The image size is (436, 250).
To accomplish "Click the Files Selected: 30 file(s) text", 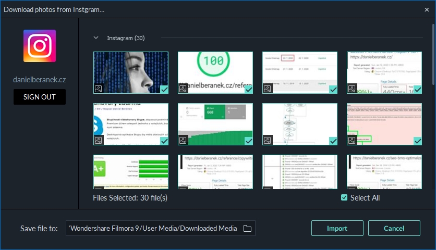I will click(130, 198).
